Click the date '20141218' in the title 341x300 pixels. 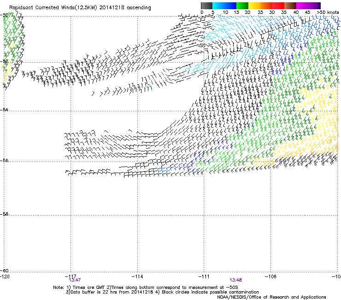pos(112,8)
